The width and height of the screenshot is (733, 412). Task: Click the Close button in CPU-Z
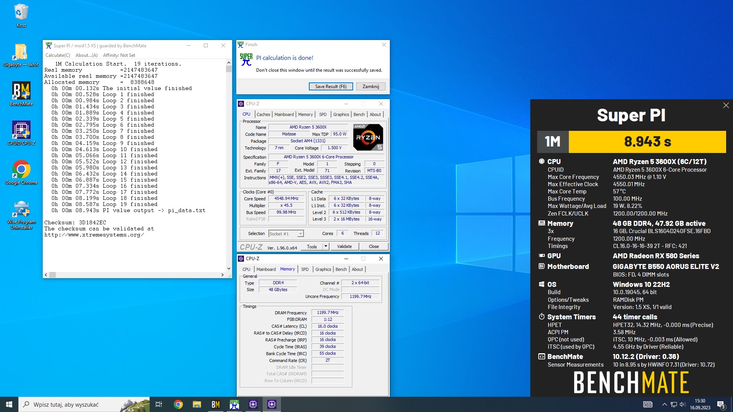(x=374, y=247)
